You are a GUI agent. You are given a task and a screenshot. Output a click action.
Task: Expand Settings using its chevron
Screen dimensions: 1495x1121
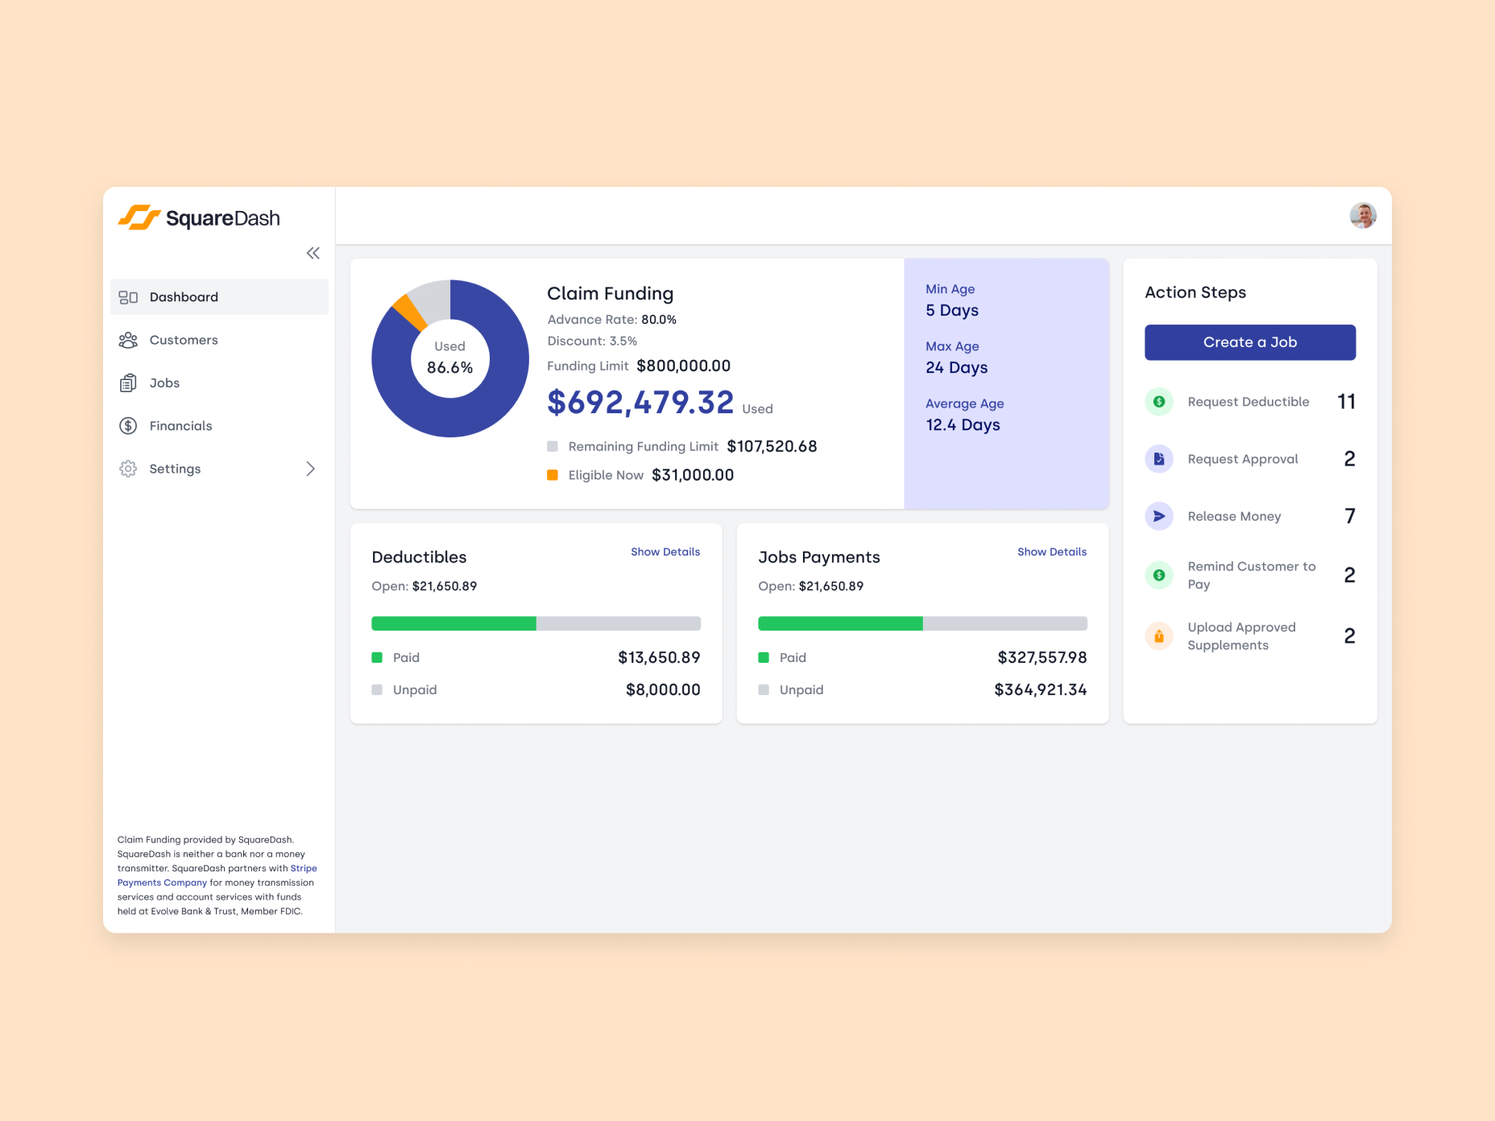311,468
